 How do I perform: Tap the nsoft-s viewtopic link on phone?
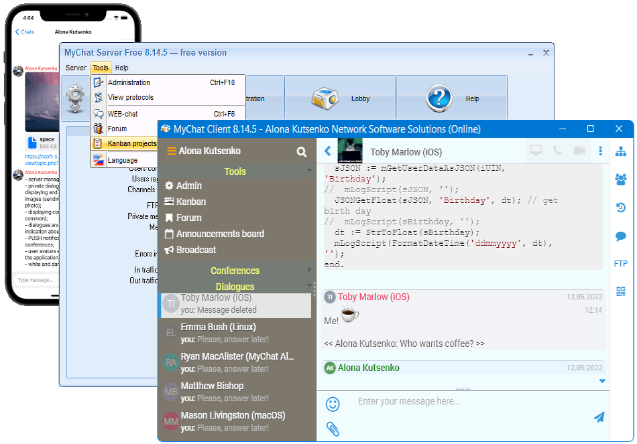[x=42, y=159]
